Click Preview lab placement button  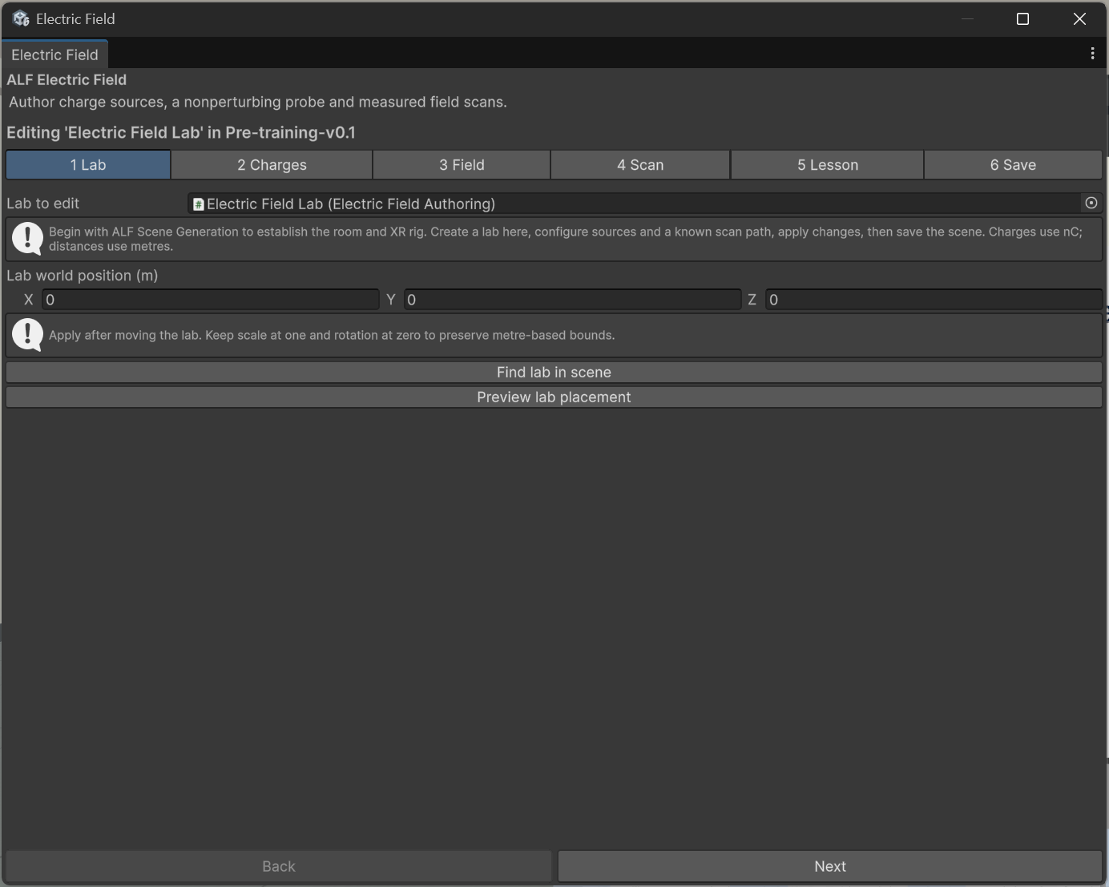click(554, 397)
